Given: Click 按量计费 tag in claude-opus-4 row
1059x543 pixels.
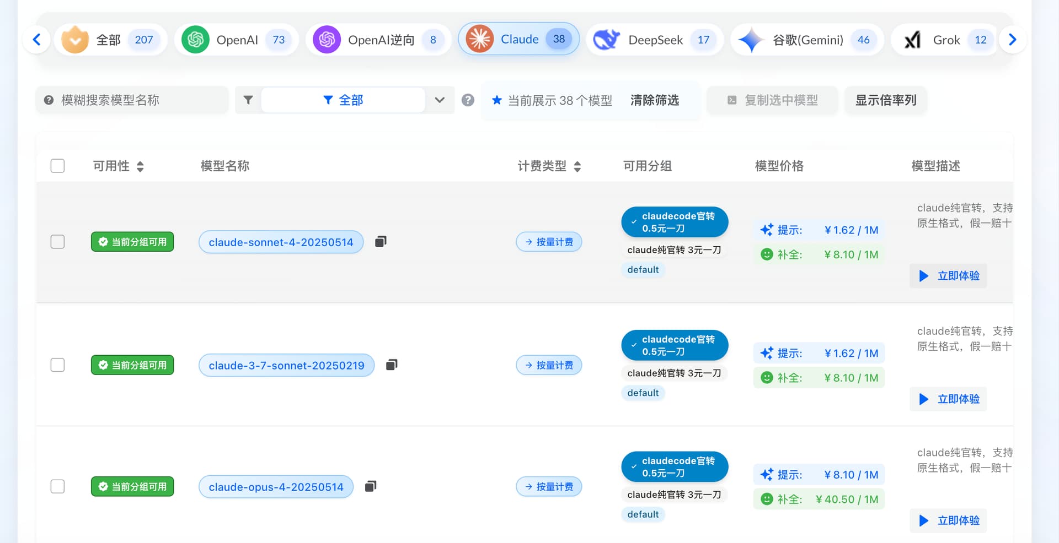Looking at the screenshot, I should coord(549,486).
